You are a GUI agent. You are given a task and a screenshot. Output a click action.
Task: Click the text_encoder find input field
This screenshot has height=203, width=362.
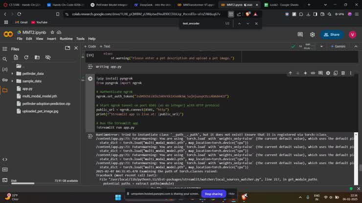pos(202,23)
